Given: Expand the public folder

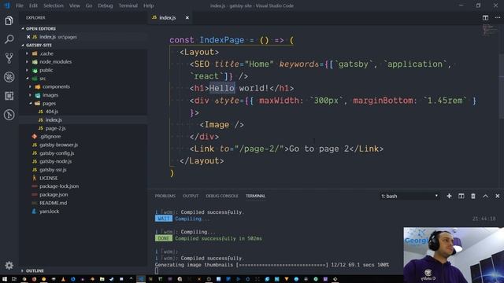Looking at the screenshot, I should click(46, 70).
